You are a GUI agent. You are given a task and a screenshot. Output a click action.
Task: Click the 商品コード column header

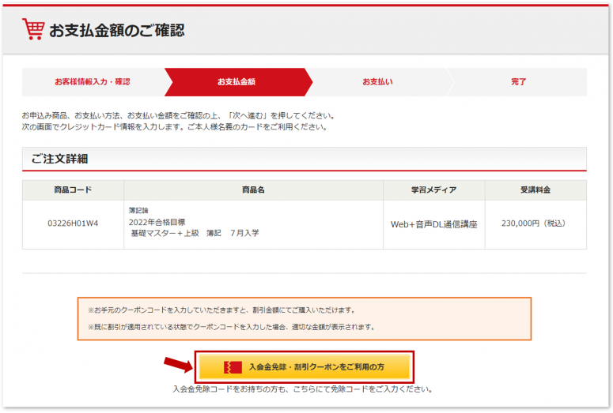[73, 190]
